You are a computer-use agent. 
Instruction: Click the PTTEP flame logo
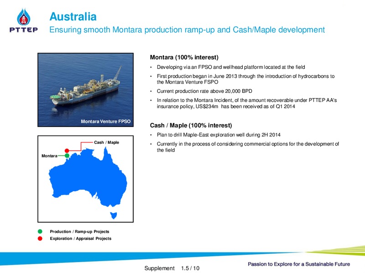tap(23, 17)
